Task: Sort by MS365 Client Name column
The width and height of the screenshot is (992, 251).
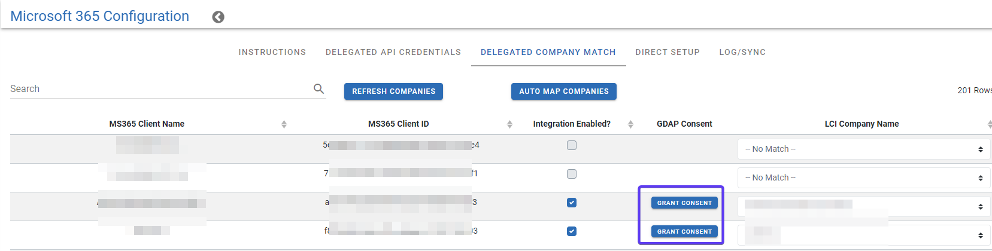Action: pyautogui.click(x=284, y=124)
